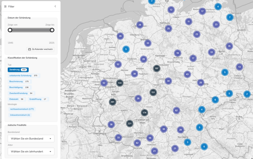253x159 pixels.
Task: Click the Filter sliders icon in the panel header
Action: [5, 6]
